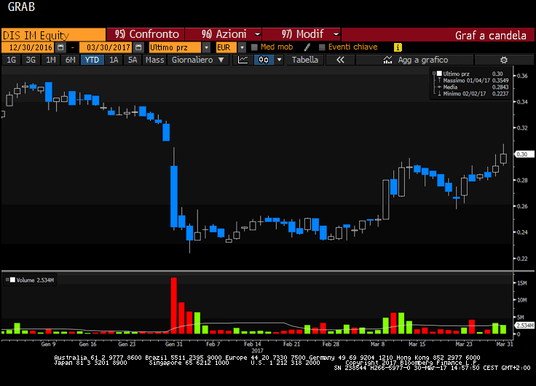
Task: Click the DIS IM Equity ticker field
Action: click(x=54, y=35)
